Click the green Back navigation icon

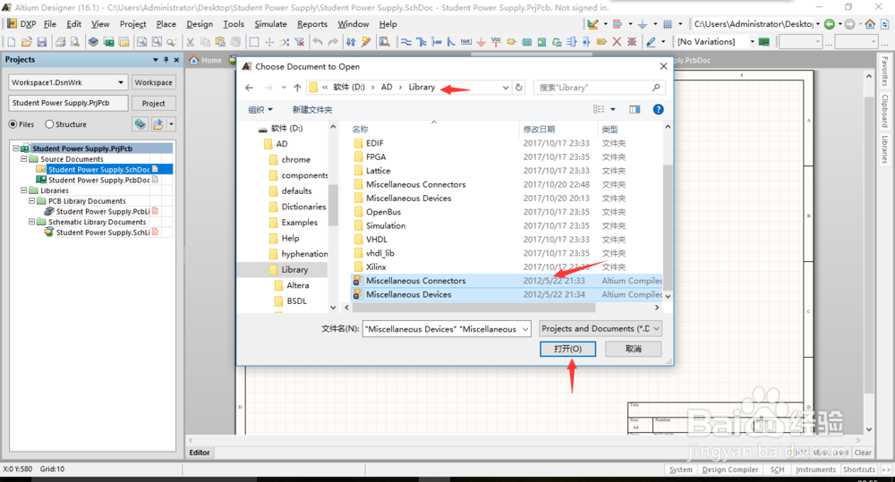pyautogui.click(x=830, y=24)
